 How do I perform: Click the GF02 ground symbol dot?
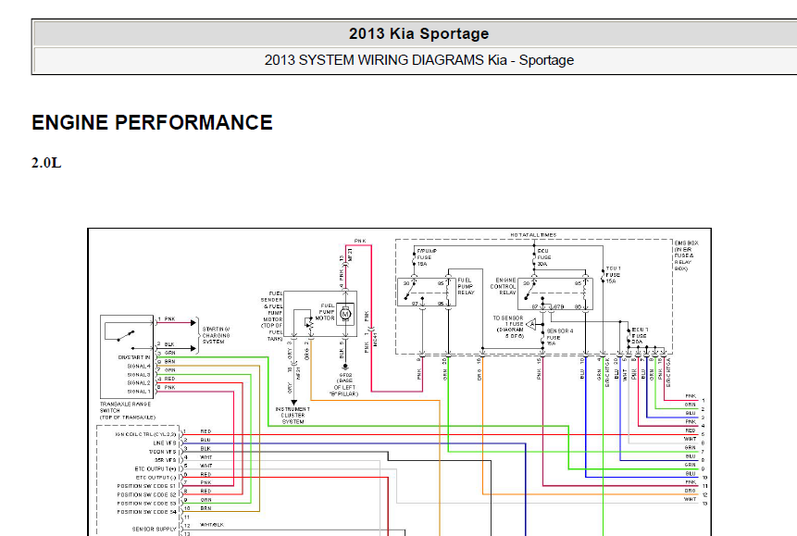tap(345, 367)
